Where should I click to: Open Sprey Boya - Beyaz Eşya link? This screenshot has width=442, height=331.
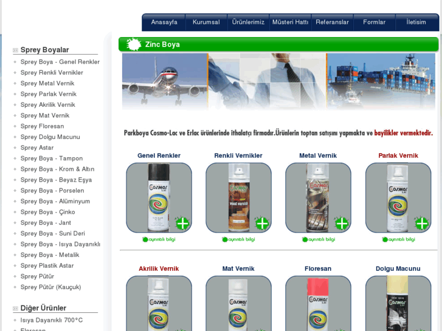pyautogui.click(x=56, y=180)
